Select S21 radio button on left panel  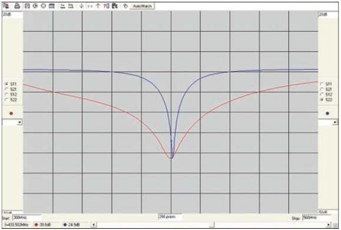click(6, 89)
